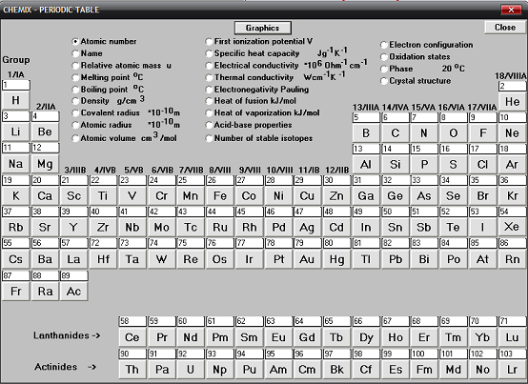This screenshot has height=384, width=528.
Task: Select the Carbon (C) element button
Action: coord(395,133)
